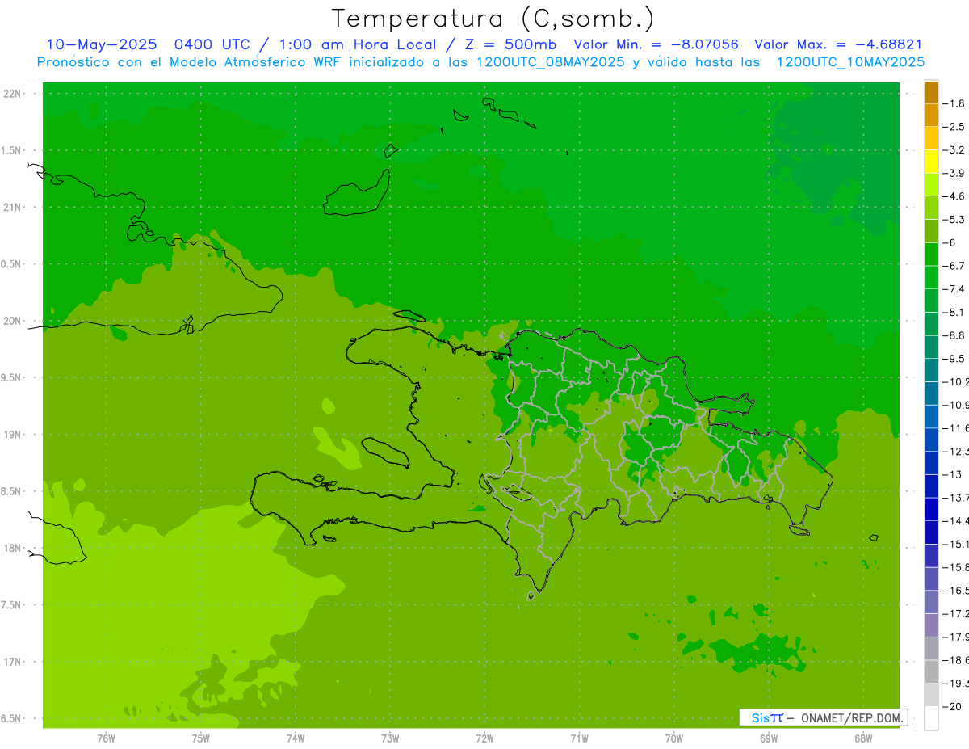Click the '72W' longitude label
Viewport: 969px width, 749px height.
pos(484,738)
